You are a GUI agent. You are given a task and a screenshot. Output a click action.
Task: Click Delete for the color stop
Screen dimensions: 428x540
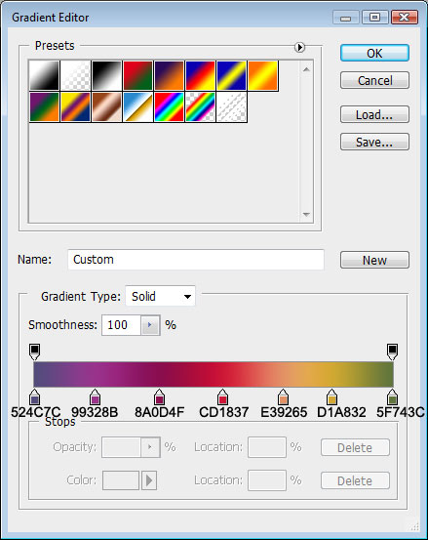pyautogui.click(x=355, y=480)
